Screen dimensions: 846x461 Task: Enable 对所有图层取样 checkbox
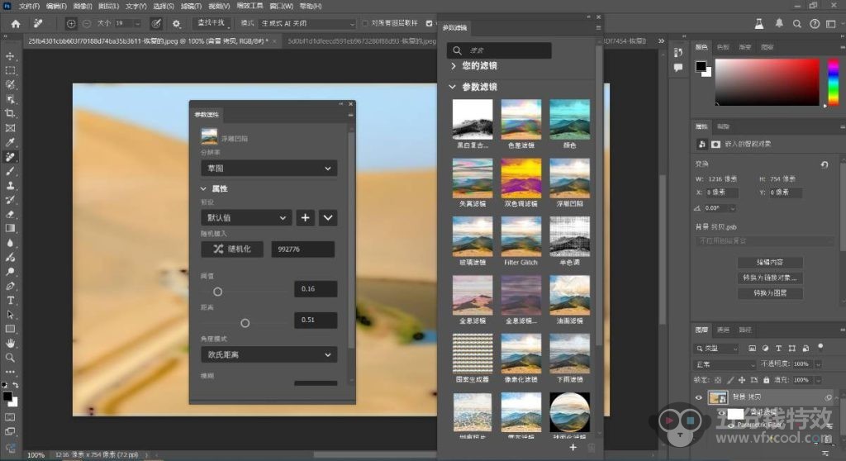click(x=366, y=23)
